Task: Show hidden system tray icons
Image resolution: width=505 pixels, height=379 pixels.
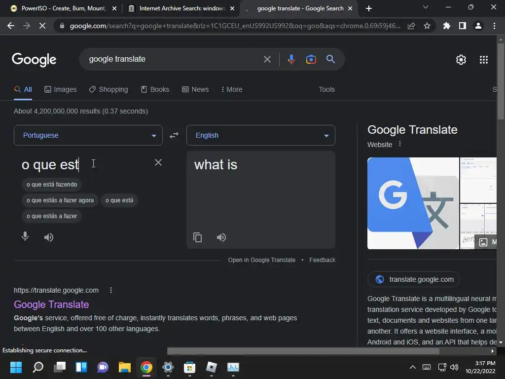Action: point(413,367)
